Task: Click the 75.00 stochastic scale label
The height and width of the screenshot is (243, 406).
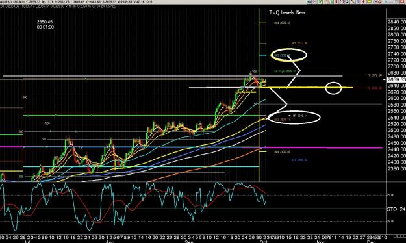Action: [x=390, y=195]
